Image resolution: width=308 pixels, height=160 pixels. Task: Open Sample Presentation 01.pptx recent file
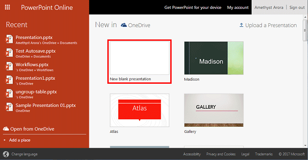click(x=46, y=105)
